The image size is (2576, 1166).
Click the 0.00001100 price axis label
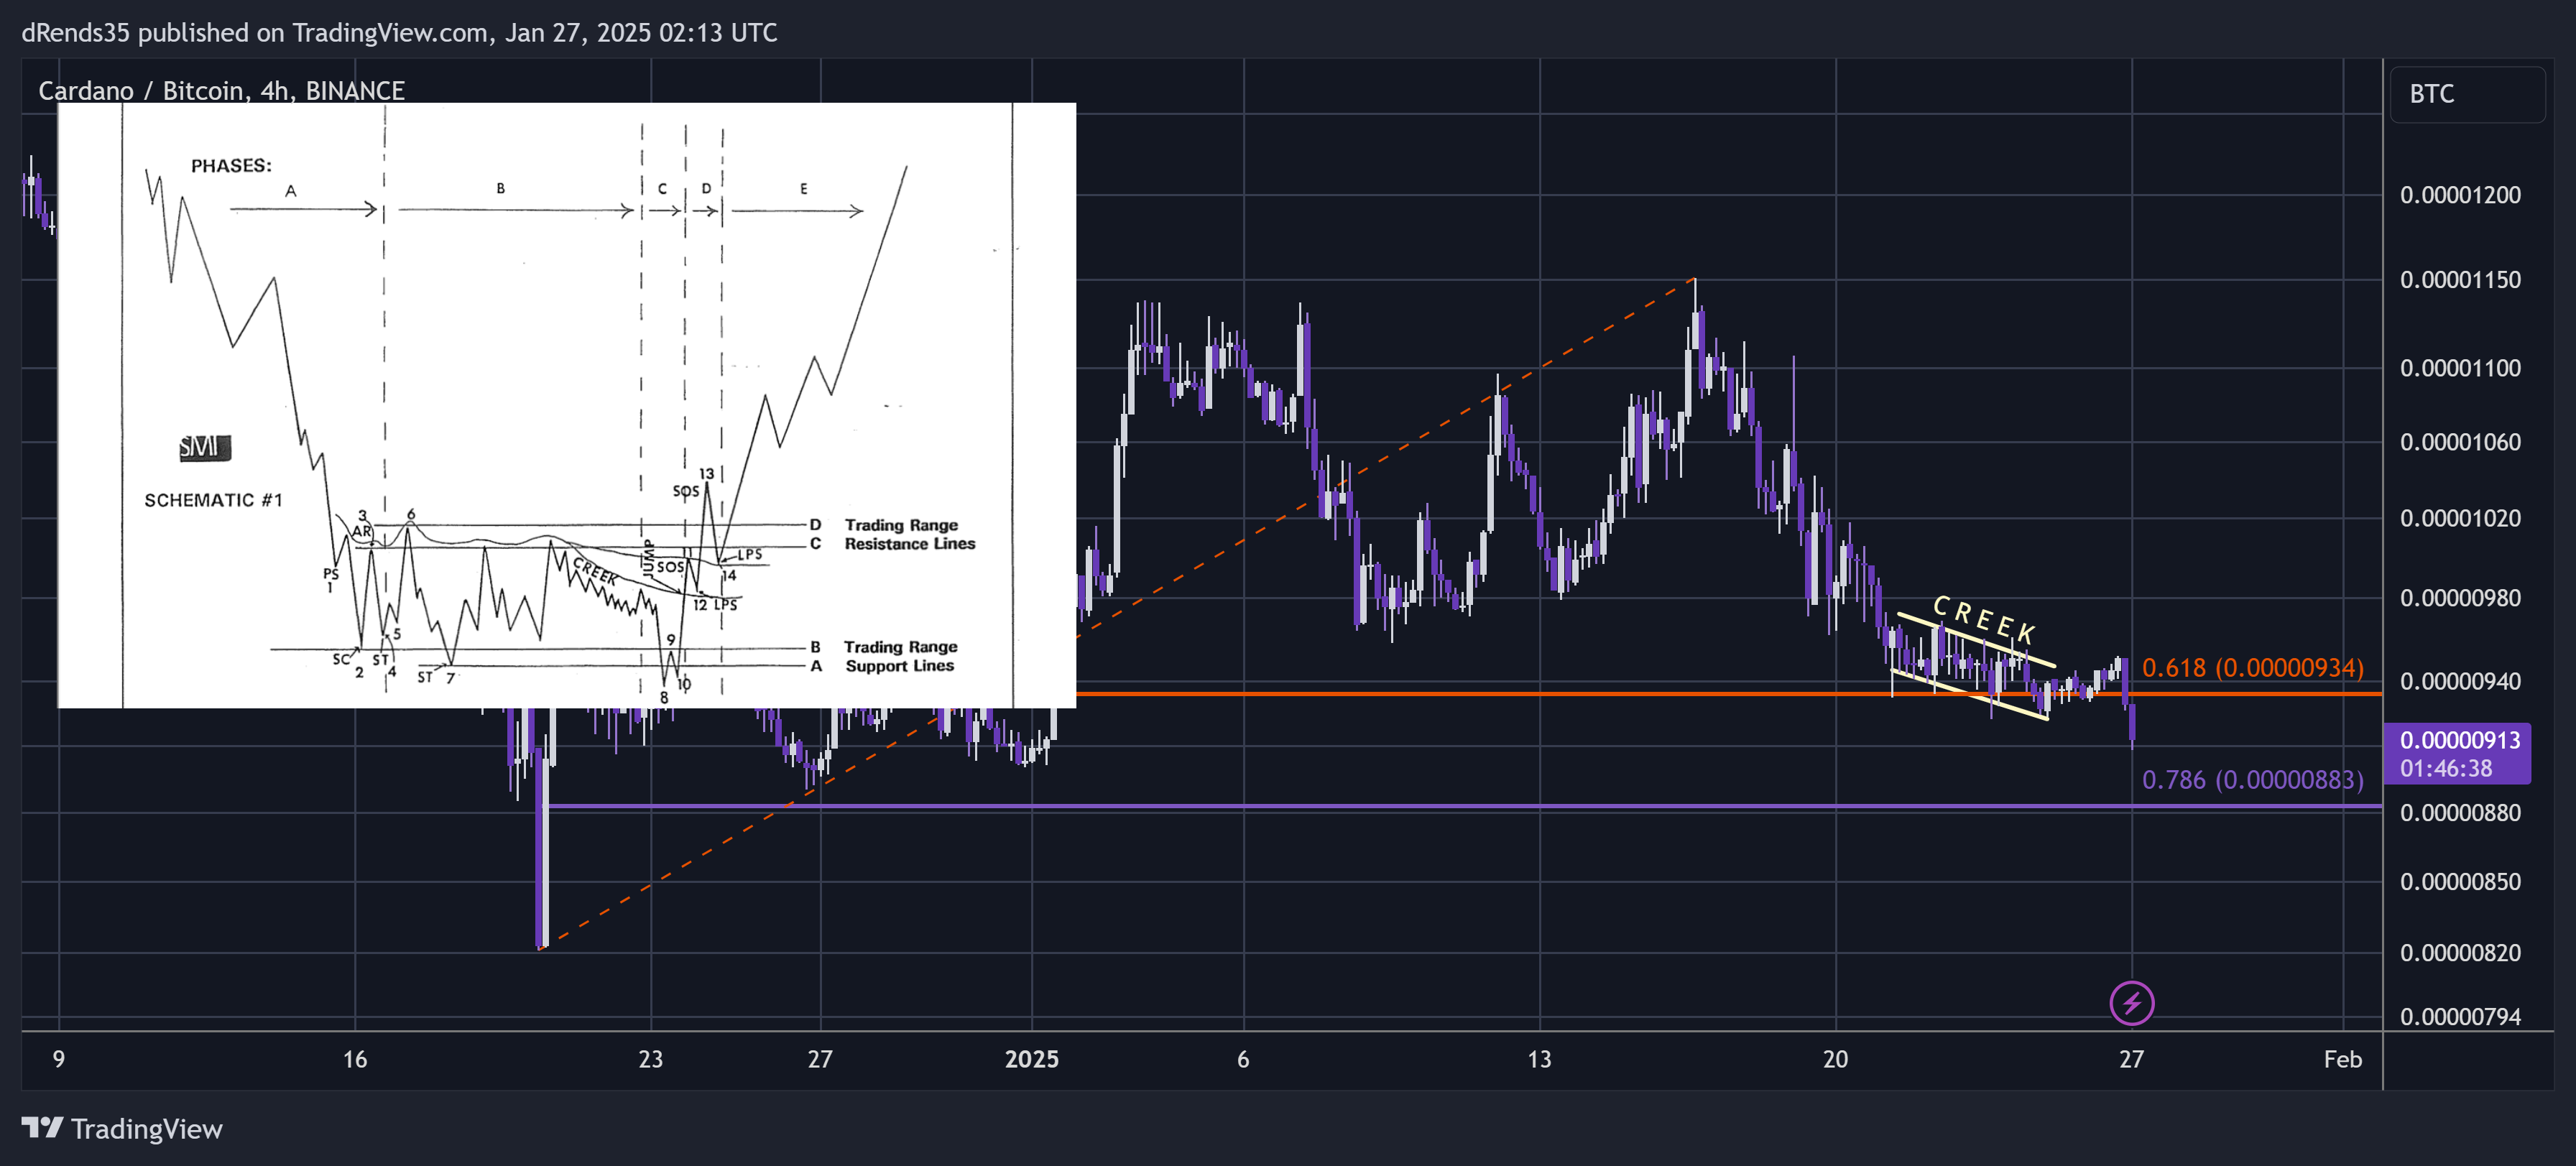[x=2460, y=368]
